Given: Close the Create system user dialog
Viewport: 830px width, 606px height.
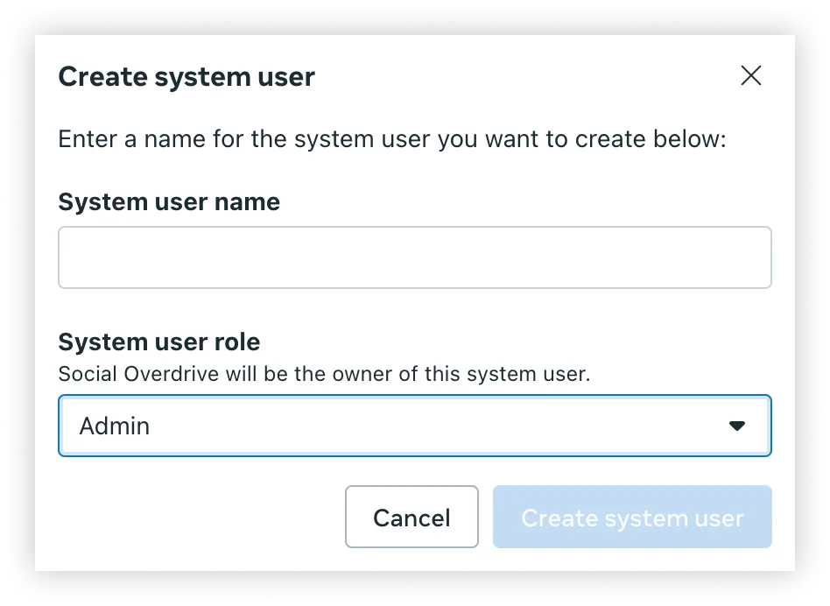Looking at the screenshot, I should click(751, 76).
